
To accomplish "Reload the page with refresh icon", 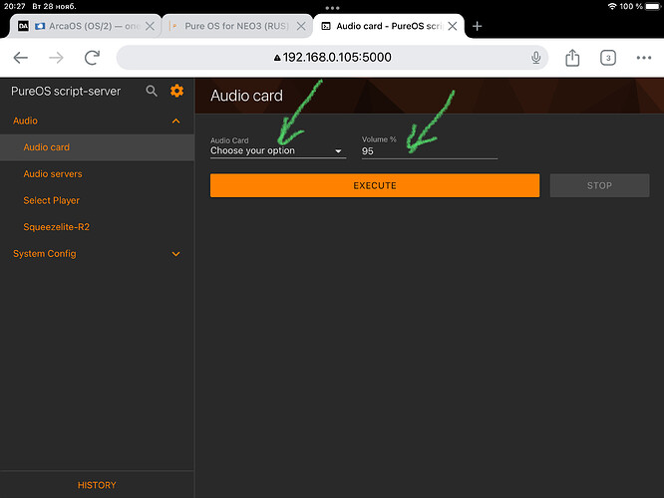I will pos(92,58).
